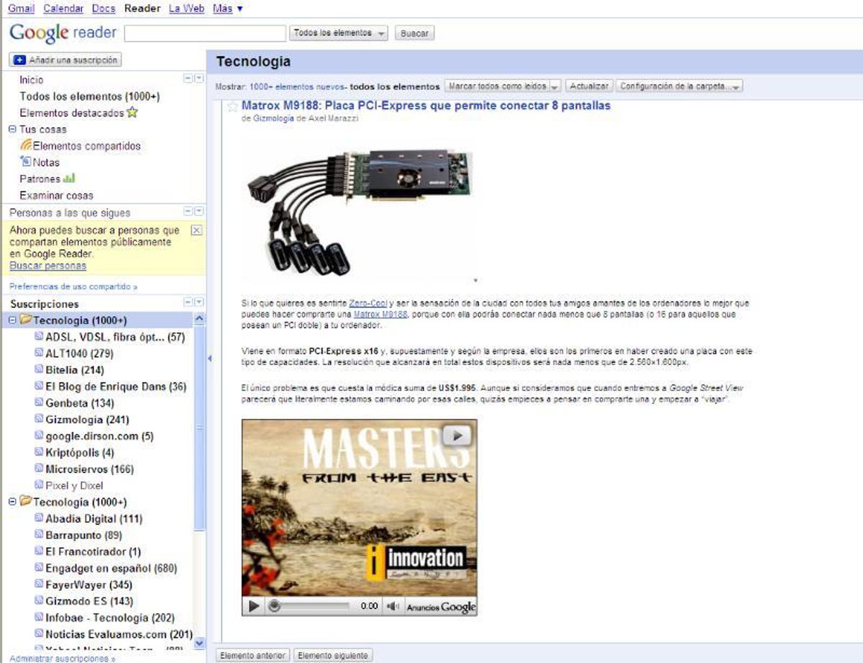Click the Elemento siguiente button
Image resolution: width=863 pixels, height=663 pixels.
(x=333, y=655)
